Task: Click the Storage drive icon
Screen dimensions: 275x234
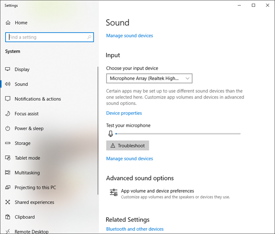Action: click(x=7, y=143)
